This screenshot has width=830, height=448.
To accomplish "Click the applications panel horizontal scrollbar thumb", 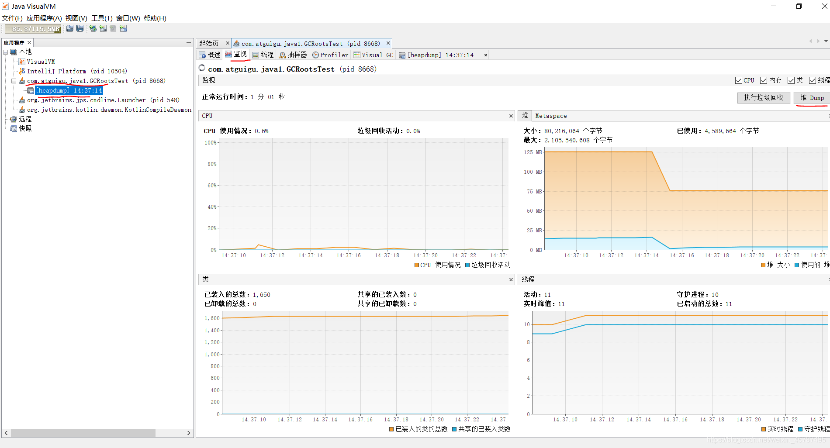I will 83,433.
